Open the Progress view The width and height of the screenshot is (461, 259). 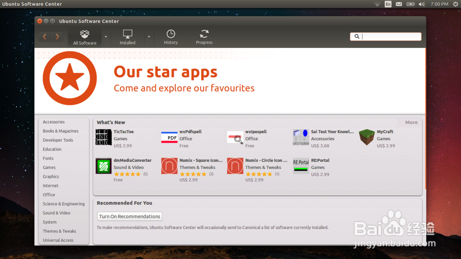(204, 37)
